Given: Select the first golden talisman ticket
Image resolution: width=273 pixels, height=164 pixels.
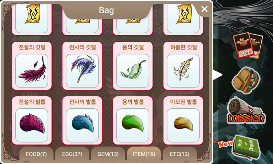Looking at the screenshot, I should click(32, 19).
